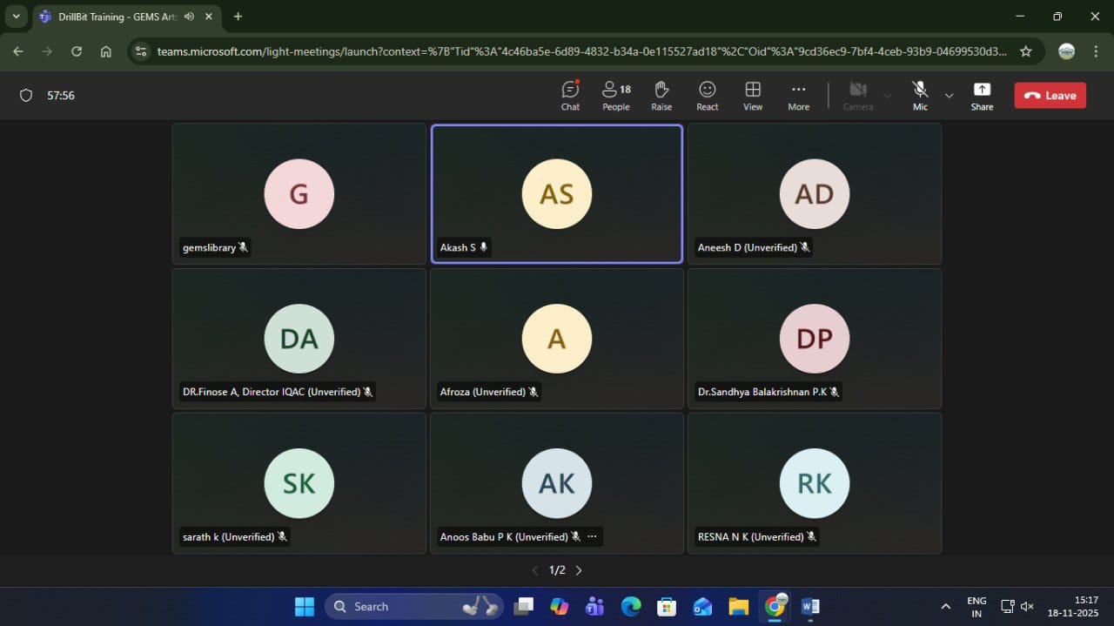Open the React emoji menu
The image size is (1114, 626).
point(707,96)
